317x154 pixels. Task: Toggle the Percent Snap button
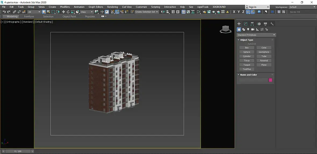[122, 12]
